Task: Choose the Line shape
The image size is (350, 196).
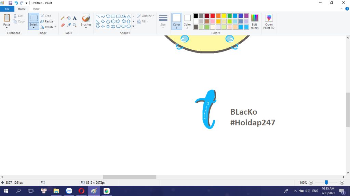Action: point(98,16)
